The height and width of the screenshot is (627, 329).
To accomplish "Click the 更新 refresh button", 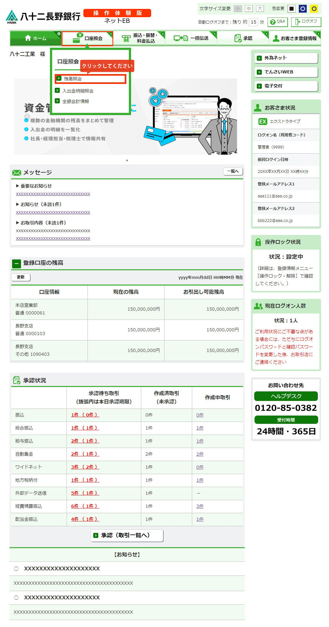I will pos(21,277).
